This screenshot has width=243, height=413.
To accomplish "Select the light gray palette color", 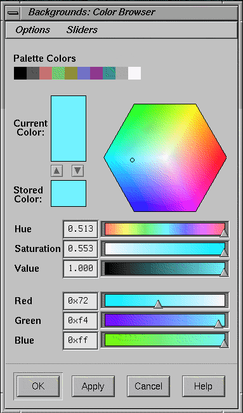I will [x=122, y=73].
